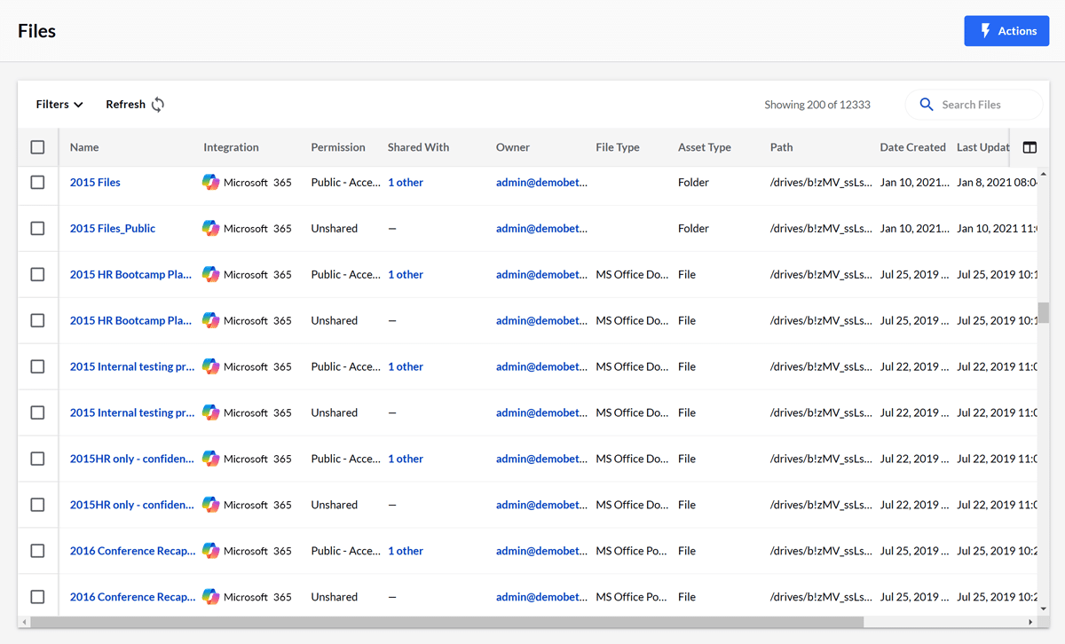The width and height of the screenshot is (1065, 644).
Task: Click Microsoft 365 icon in 2015 Files_Public row
Action: click(x=210, y=228)
